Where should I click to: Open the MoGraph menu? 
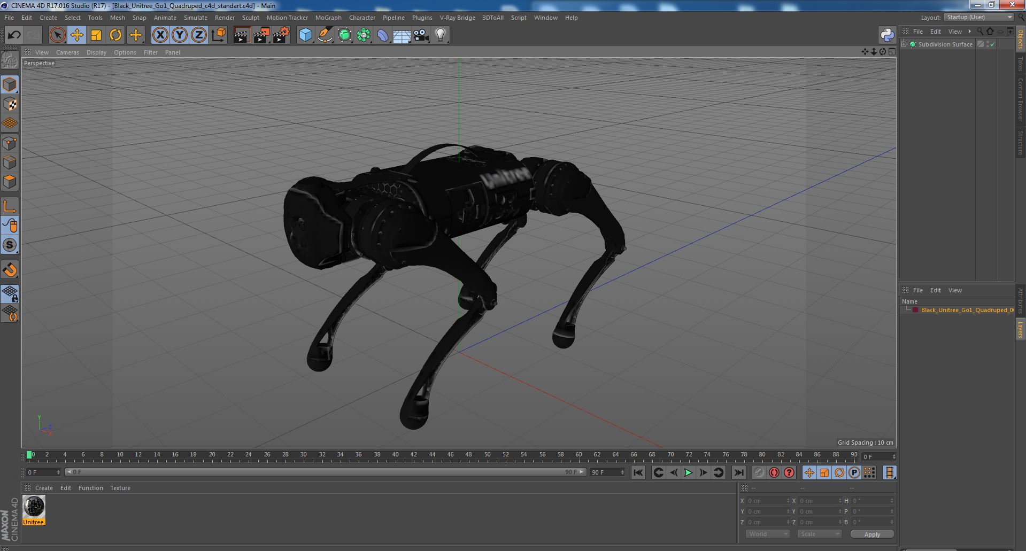pyautogui.click(x=328, y=18)
